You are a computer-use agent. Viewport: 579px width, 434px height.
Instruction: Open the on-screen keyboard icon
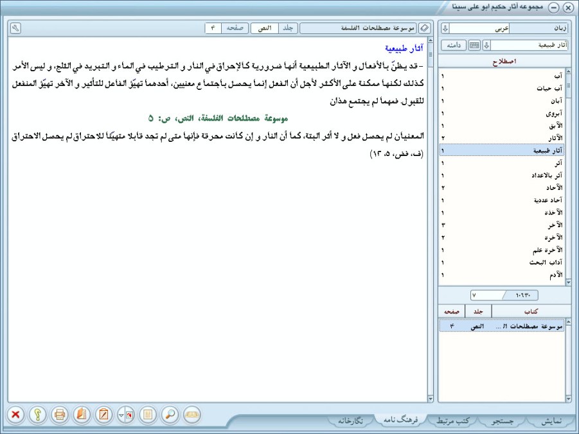coord(474,45)
